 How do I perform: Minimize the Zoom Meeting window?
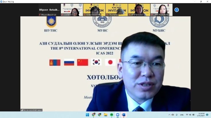tap(195, 2)
